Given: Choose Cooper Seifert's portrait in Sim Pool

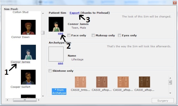Looking at the screenshot, I should coord(28,77).
